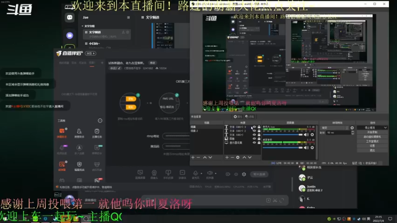Mute the 麦克风/Aux mixer channel
Image resolution: width=397 pixels, height=223 pixels.
tap(306, 135)
